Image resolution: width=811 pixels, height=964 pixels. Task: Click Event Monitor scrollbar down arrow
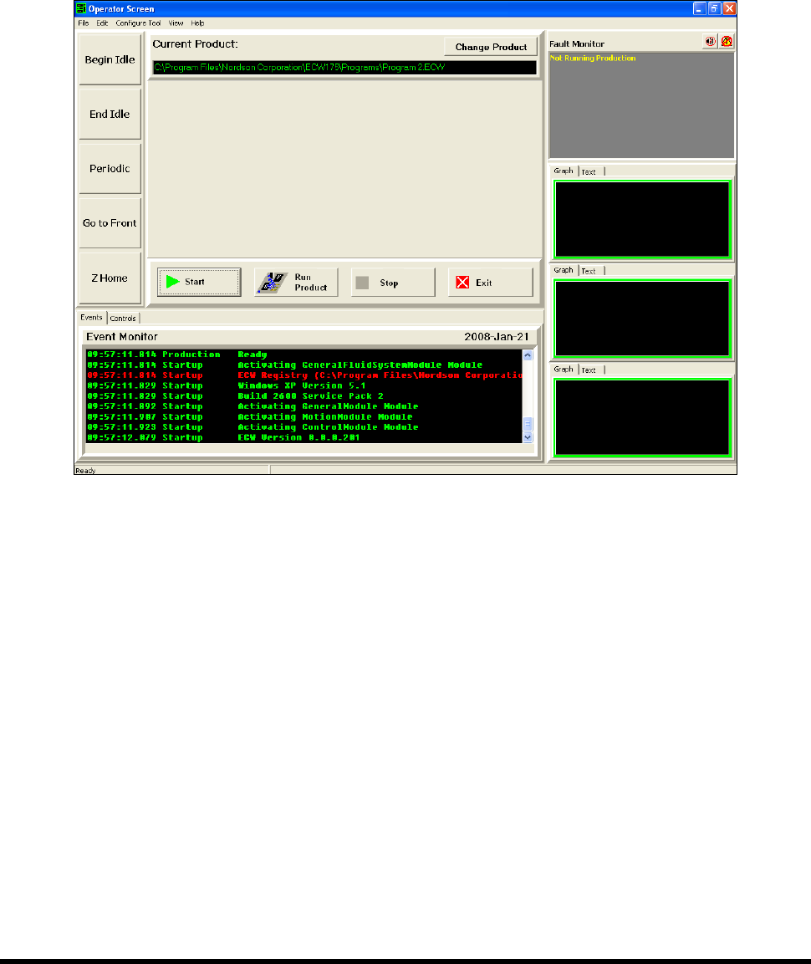(x=528, y=437)
